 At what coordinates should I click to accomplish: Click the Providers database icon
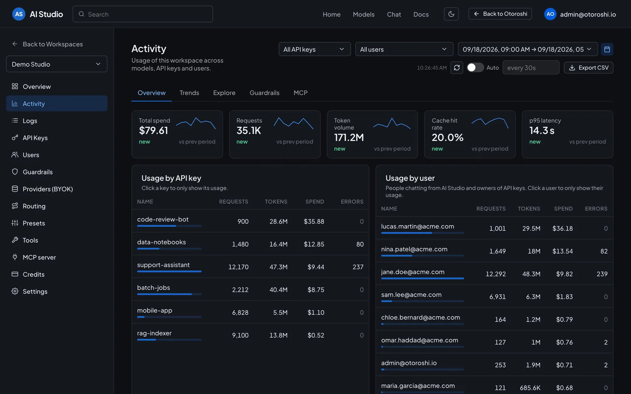pyautogui.click(x=15, y=189)
